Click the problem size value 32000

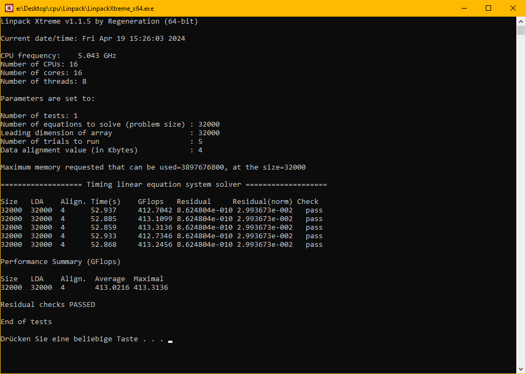209,124
